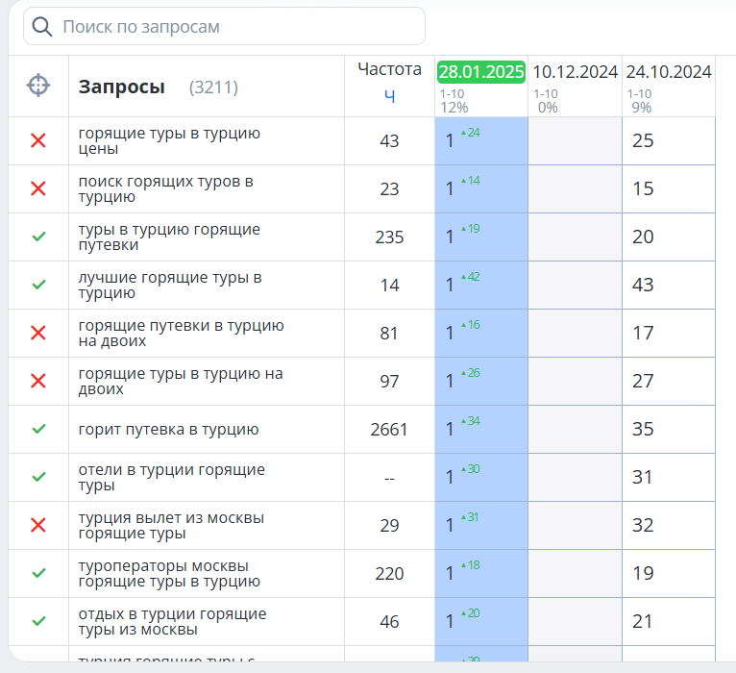
Task: Select the 28.01.2025 date column
Action: click(x=481, y=72)
